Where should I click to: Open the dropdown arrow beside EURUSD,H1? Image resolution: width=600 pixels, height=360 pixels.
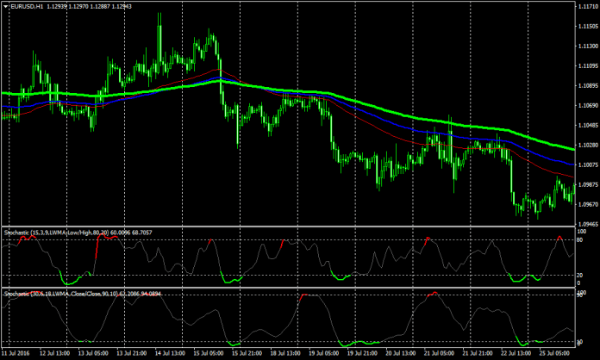(5, 7)
